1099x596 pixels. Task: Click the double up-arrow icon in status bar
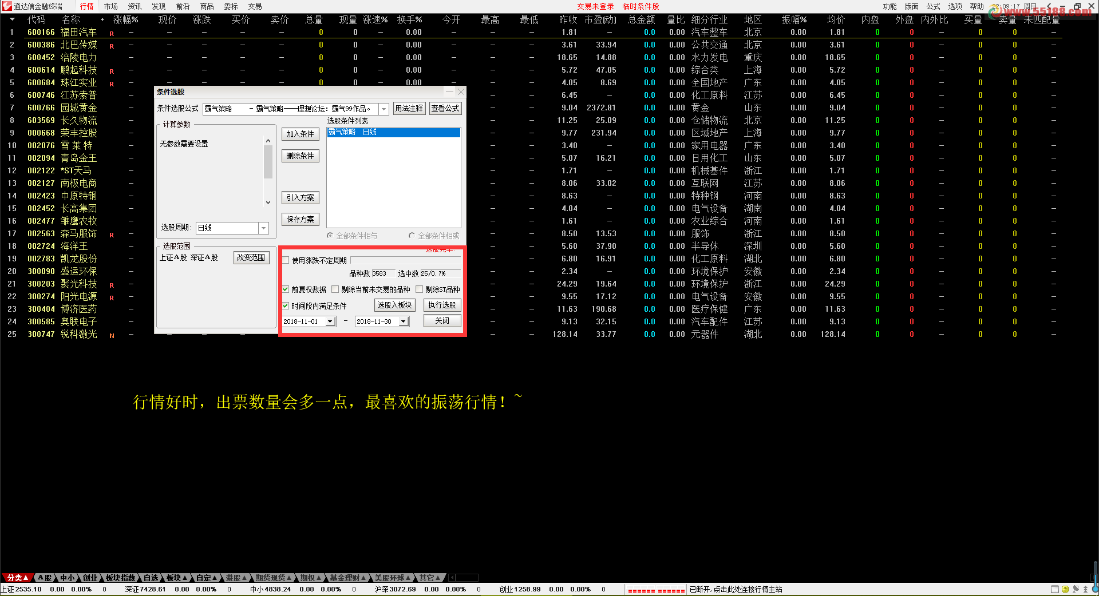coord(1085,589)
